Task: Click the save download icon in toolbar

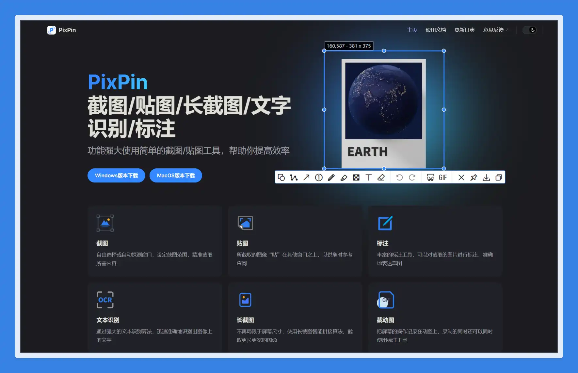Action: click(x=486, y=177)
